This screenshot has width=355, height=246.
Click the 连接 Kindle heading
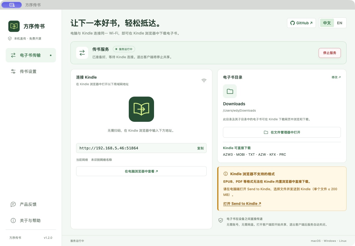point(86,77)
